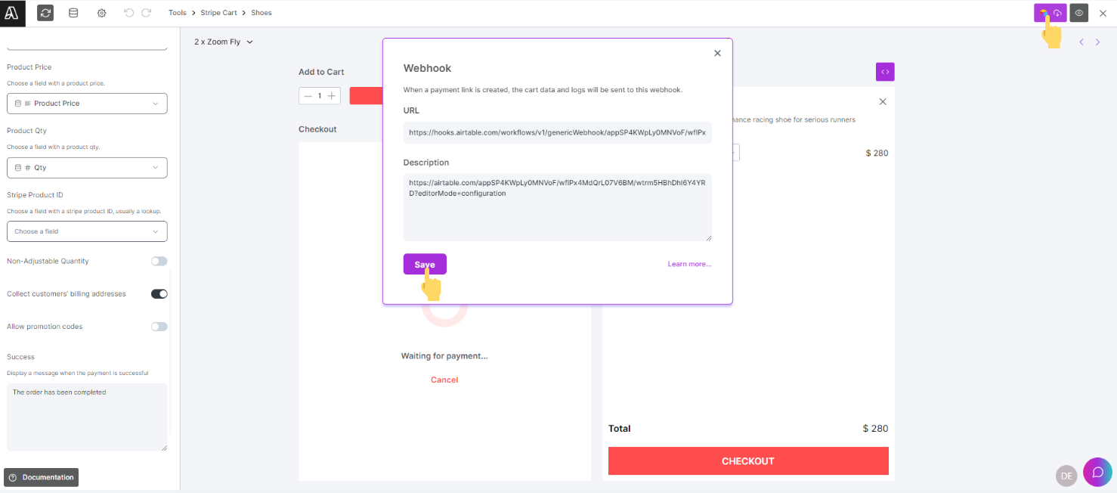
Task: Open the 2 x Zoom Fly record selector
Action: (x=224, y=42)
